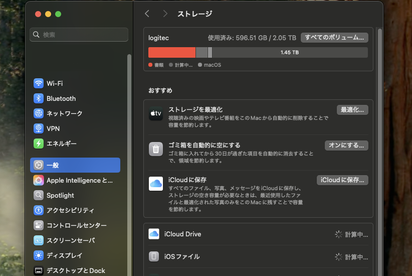Click ゴミ箱を自動的に空にする heading
The height and width of the screenshot is (276, 412).
(204, 145)
